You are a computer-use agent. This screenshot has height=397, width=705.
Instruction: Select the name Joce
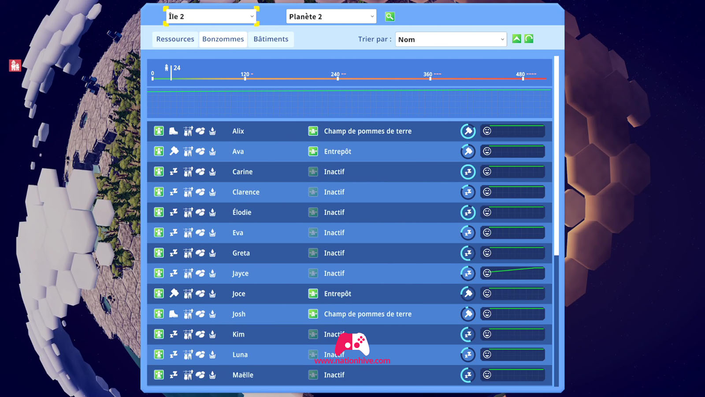tap(238, 294)
